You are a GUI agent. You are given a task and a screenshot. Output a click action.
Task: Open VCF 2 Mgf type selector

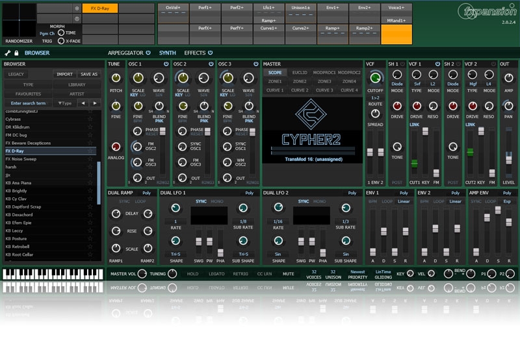(473, 84)
